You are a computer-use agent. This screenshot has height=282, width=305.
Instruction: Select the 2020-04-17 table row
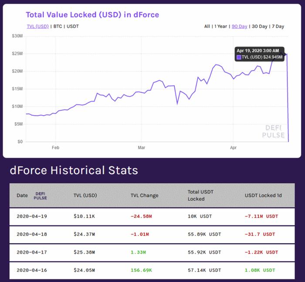[152, 252]
